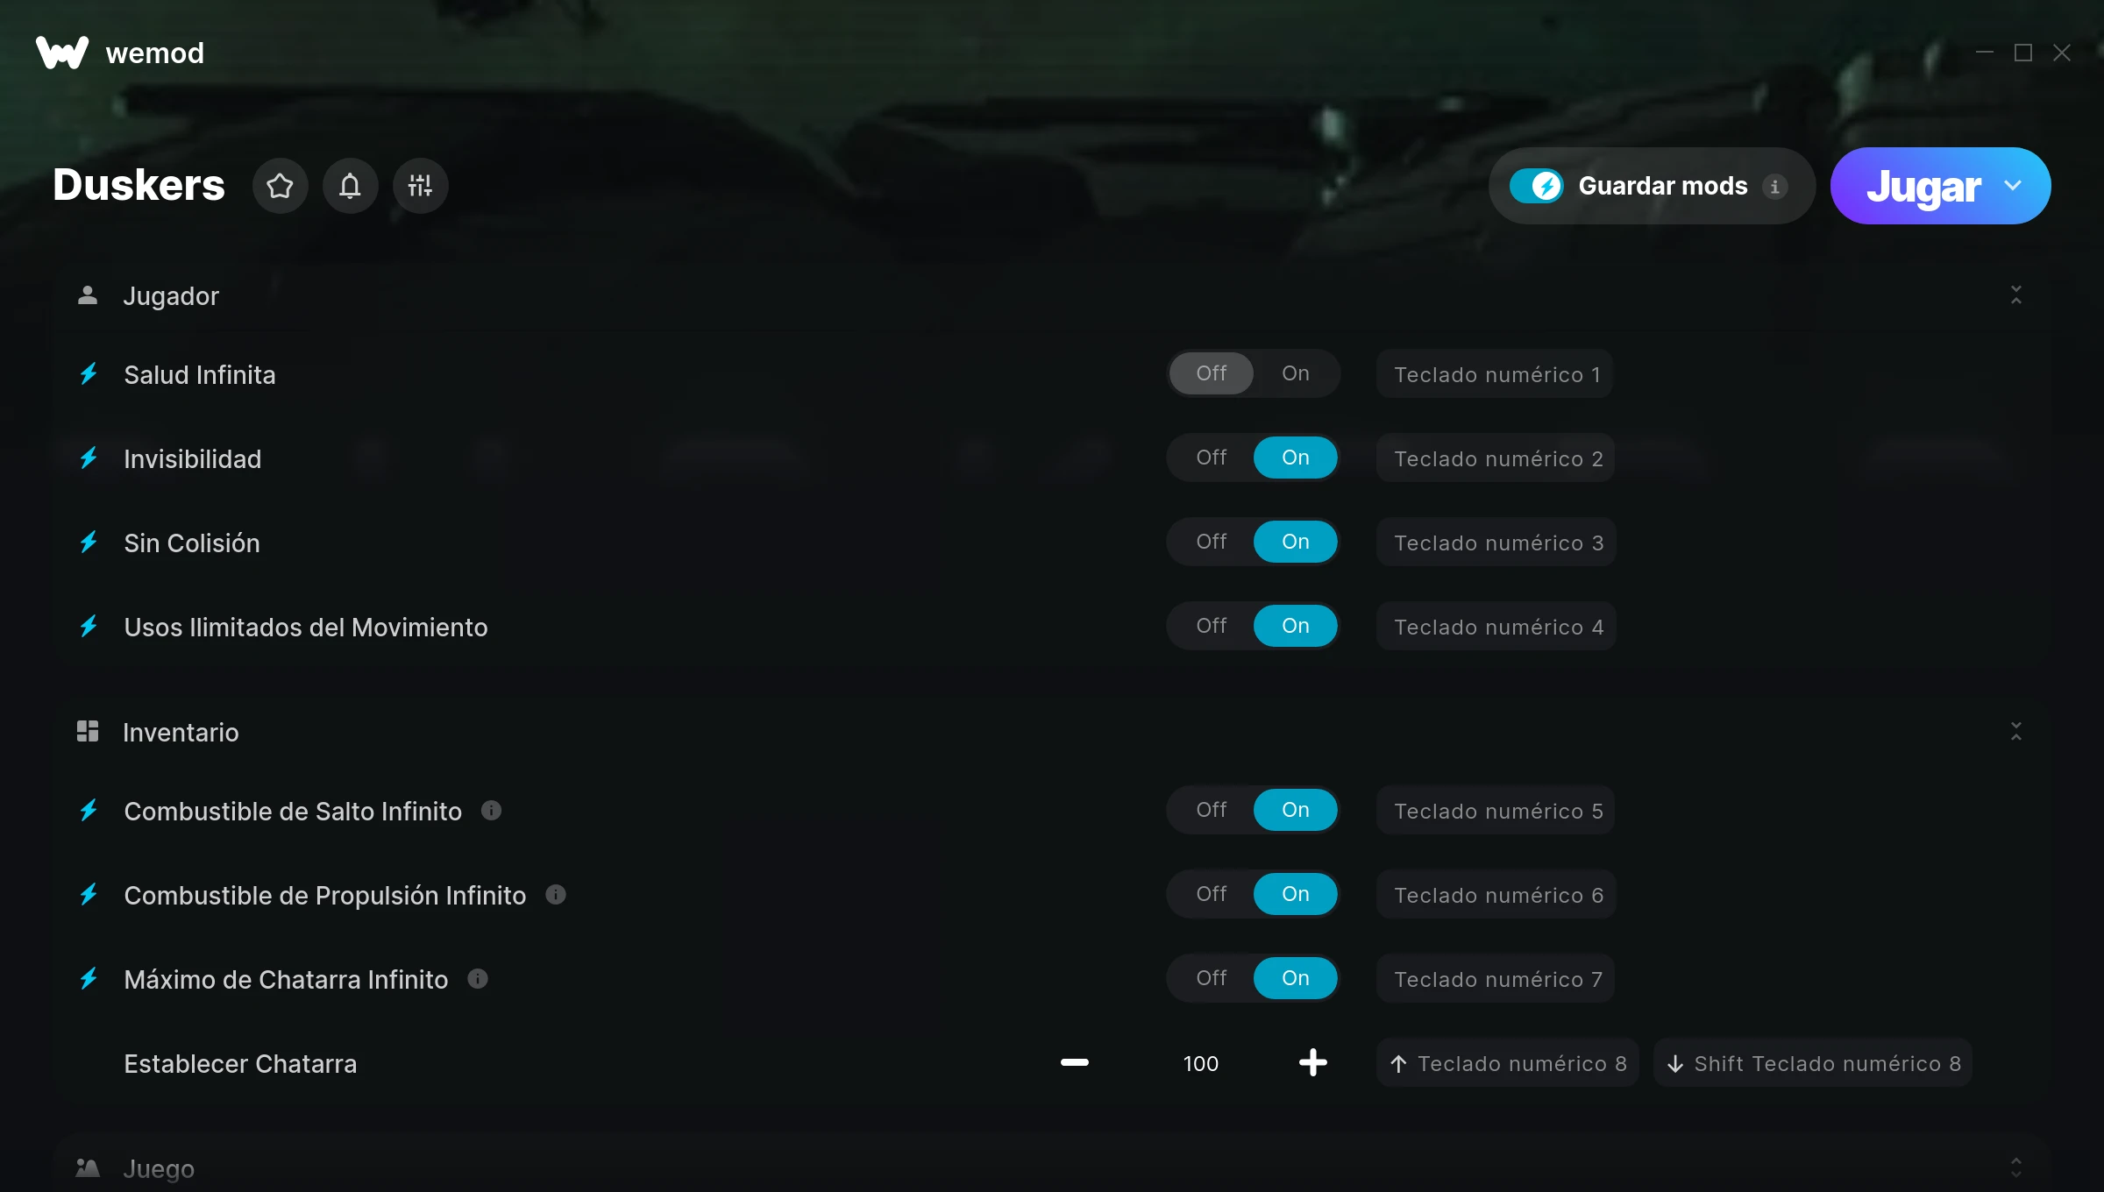Turn on Salud Infinita
The height and width of the screenshot is (1192, 2104).
coord(1295,373)
